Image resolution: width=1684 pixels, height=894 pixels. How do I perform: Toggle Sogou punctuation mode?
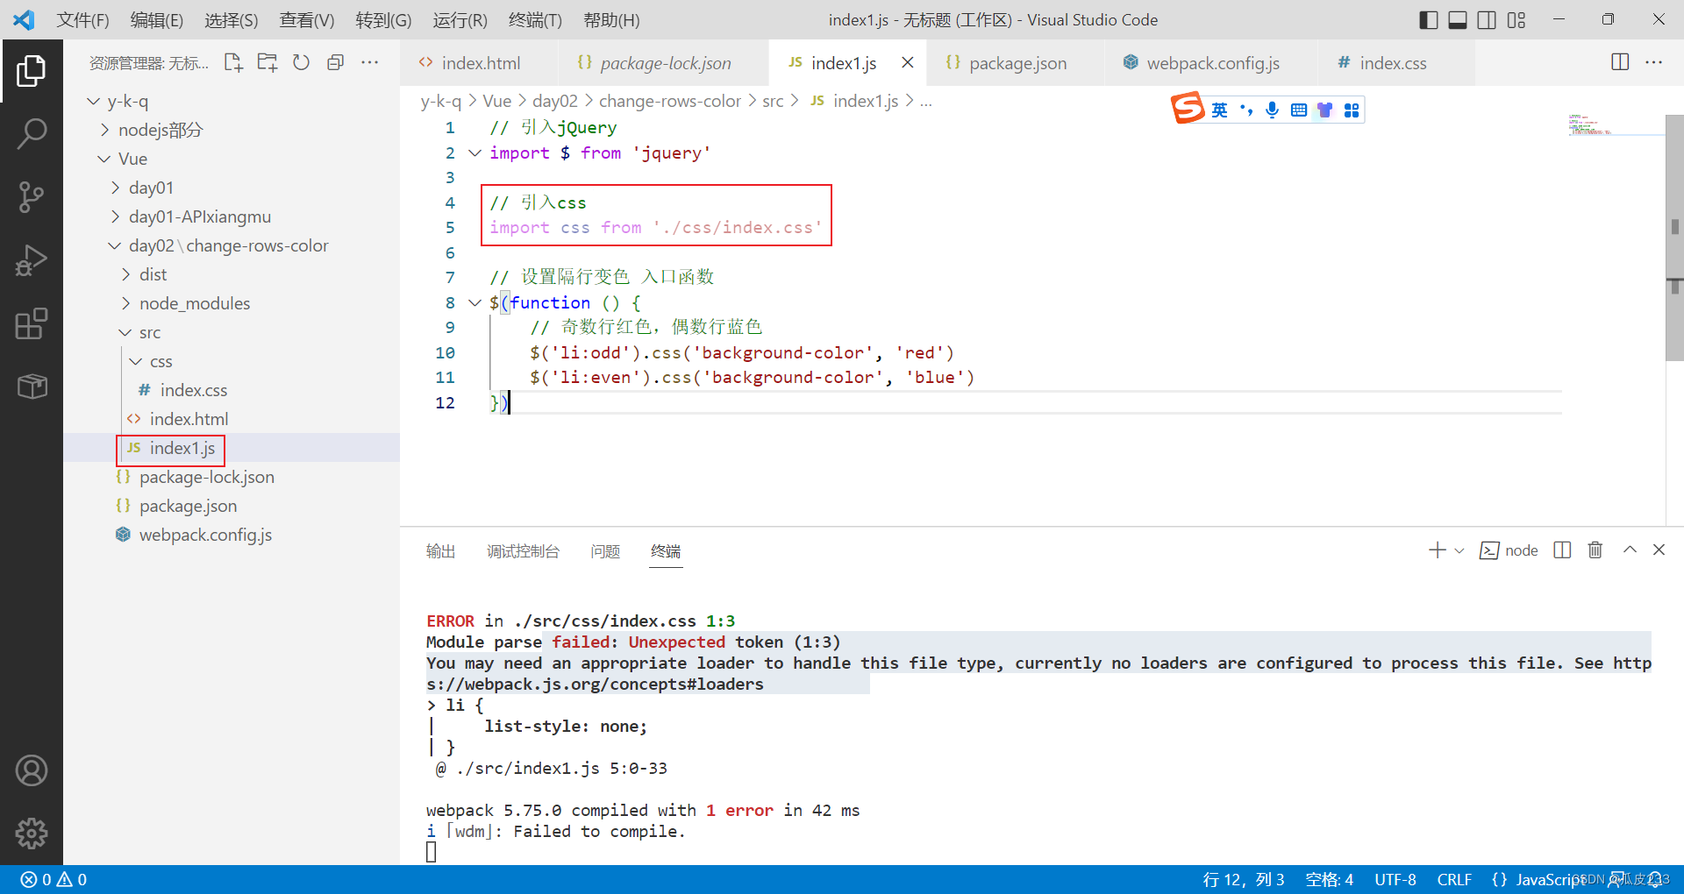coord(1246,110)
